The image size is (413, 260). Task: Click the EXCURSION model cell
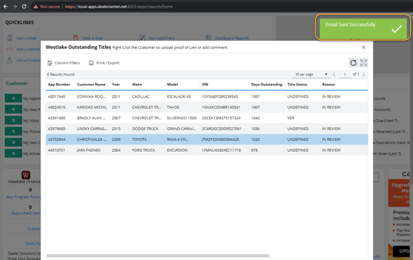177,150
